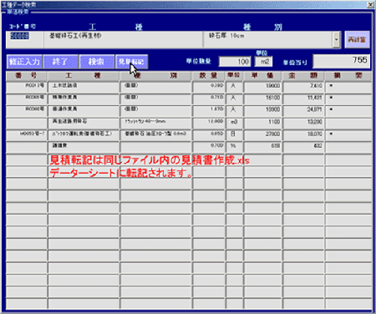Image resolution: width=376 pixels, height=314 pixels.
Task: Click the 単位当り field showing 755
Action: click(342, 61)
